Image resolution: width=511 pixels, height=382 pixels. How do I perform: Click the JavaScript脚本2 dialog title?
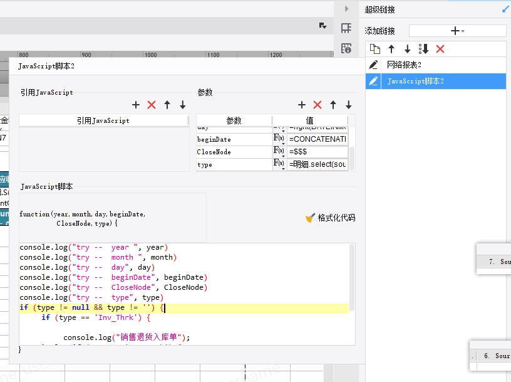[46, 66]
